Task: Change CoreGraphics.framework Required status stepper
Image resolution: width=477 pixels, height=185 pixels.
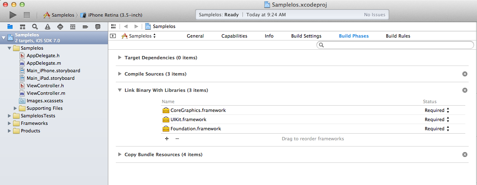Action: 448,110
